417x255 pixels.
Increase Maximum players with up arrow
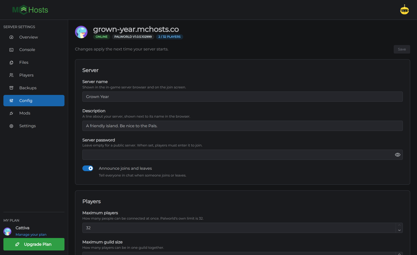click(399, 225)
